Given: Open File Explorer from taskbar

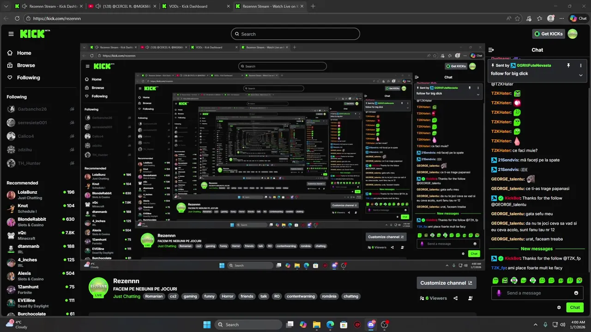Looking at the screenshot, I should [317, 325].
